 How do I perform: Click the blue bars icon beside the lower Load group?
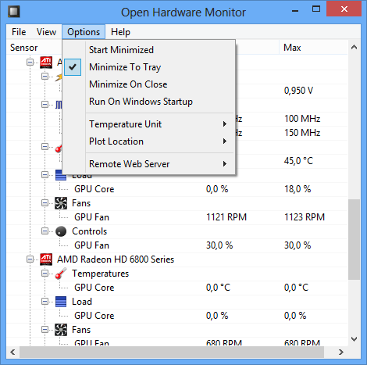tap(61, 302)
